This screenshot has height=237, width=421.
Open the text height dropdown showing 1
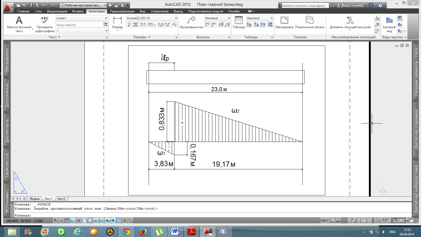[82, 31]
